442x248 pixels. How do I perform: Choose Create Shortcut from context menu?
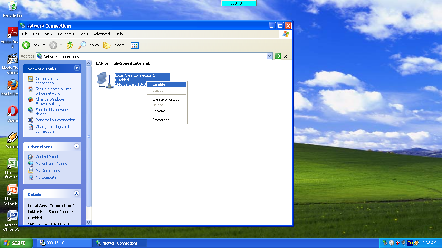pyautogui.click(x=166, y=99)
